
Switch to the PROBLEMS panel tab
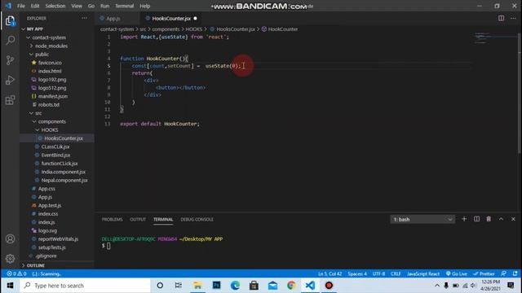(x=113, y=219)
